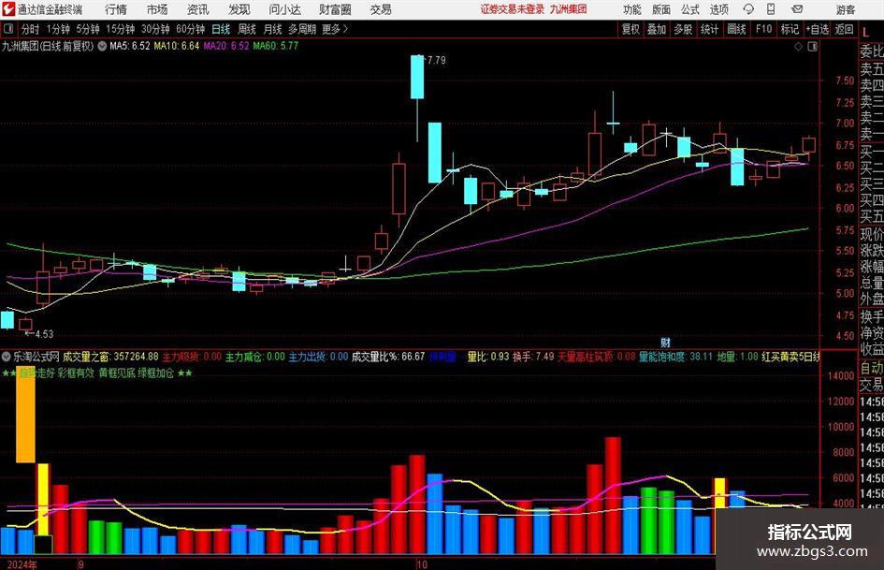Expand 更多 period options
Viewport: 884px width, 570px height.
pos(335,29)
